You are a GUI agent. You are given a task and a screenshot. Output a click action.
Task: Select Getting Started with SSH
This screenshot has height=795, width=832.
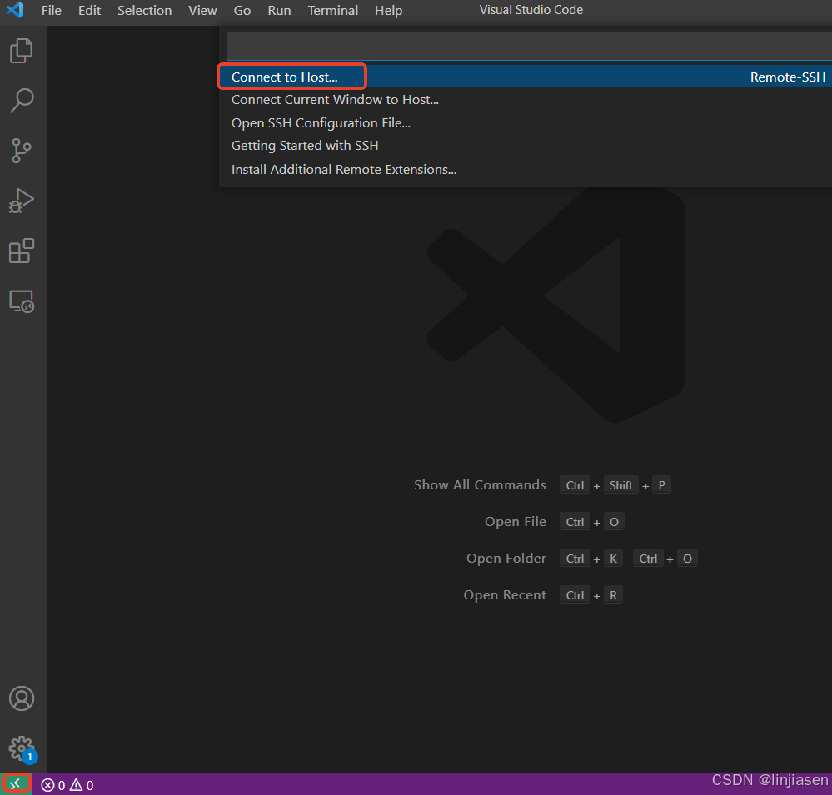tap(305, 145)
